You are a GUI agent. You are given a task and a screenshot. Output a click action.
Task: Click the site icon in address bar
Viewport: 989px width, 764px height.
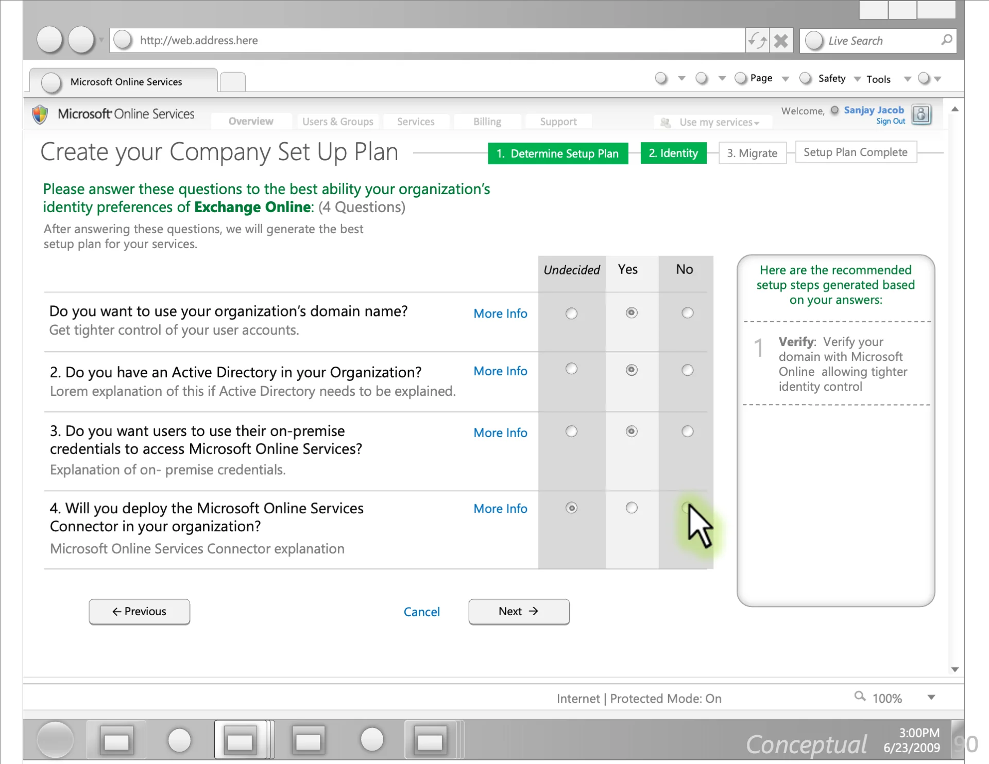(123, 40)
